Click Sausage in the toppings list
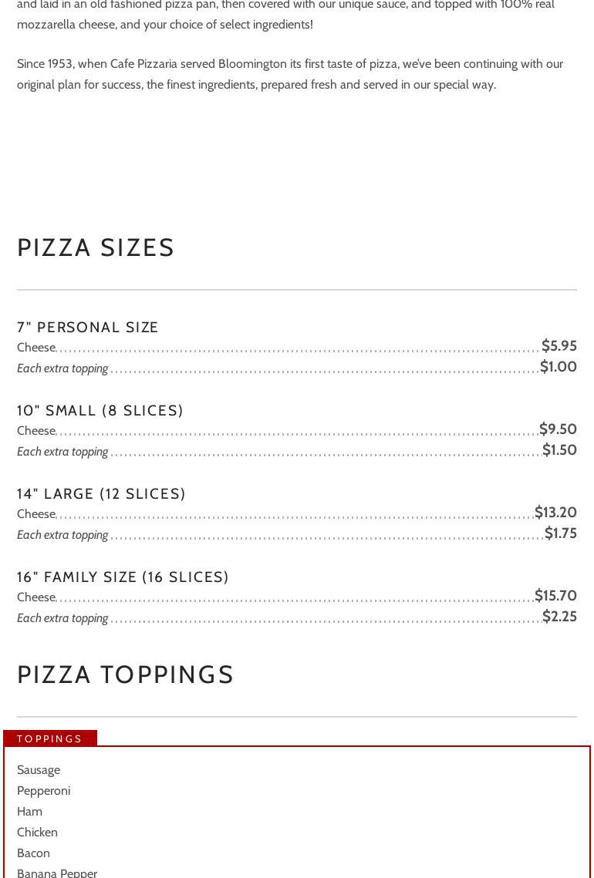Screen dimensions: 594x878 39,770
